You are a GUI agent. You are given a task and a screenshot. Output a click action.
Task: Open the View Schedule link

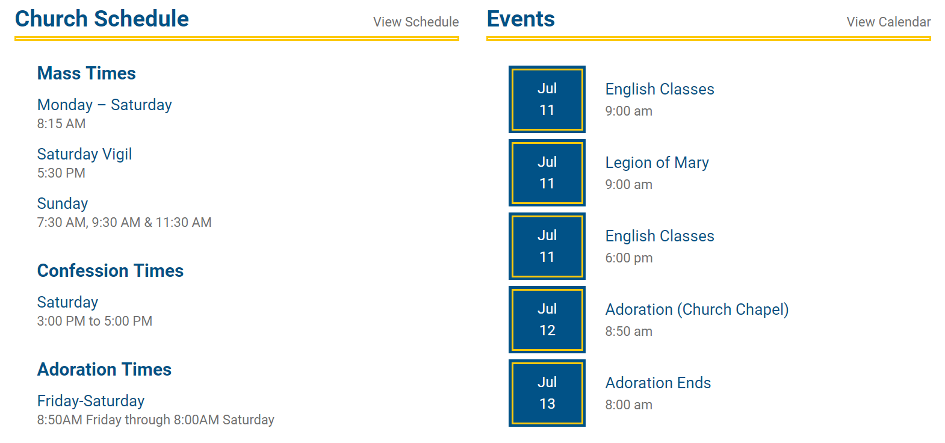[415, 22]
